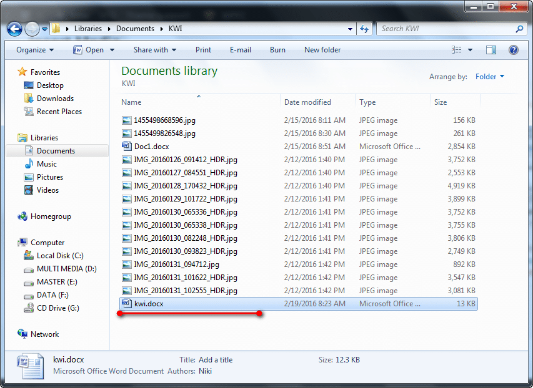Select the Documents library
533x388 pixels.
pyautogui.click(x=57, y=151)
